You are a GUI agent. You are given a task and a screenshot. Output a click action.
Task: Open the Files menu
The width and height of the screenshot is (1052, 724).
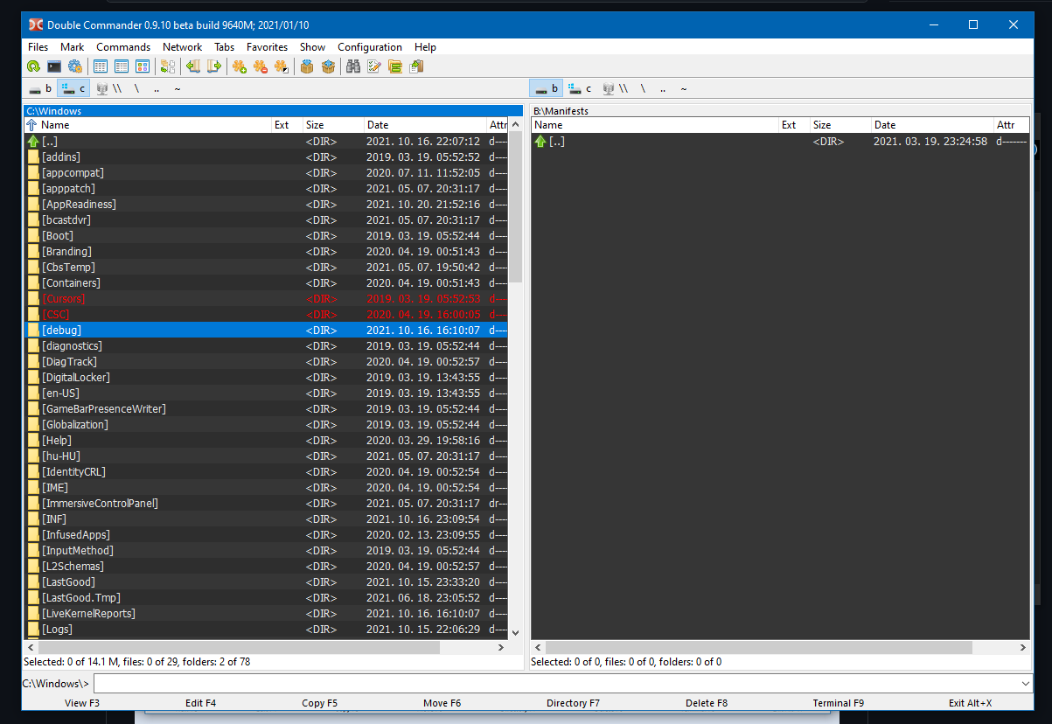point(38,47)
